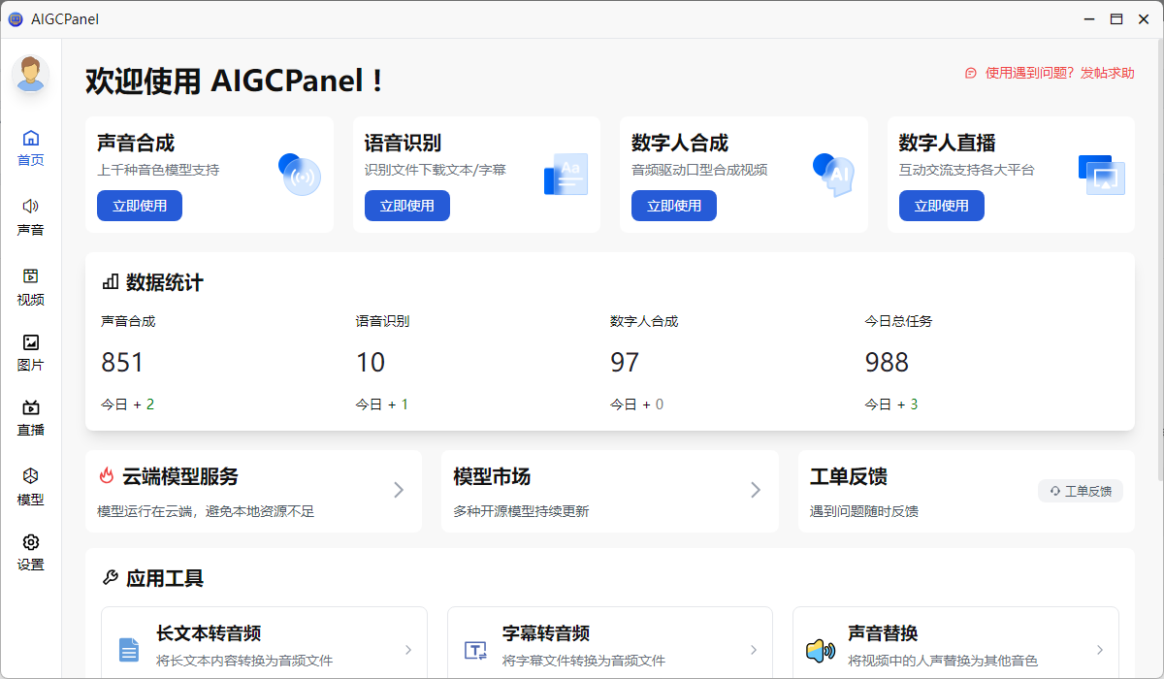Click 立即使用 under 数字人合成
Screen dimensions: 1164x679
click(674, 206)
